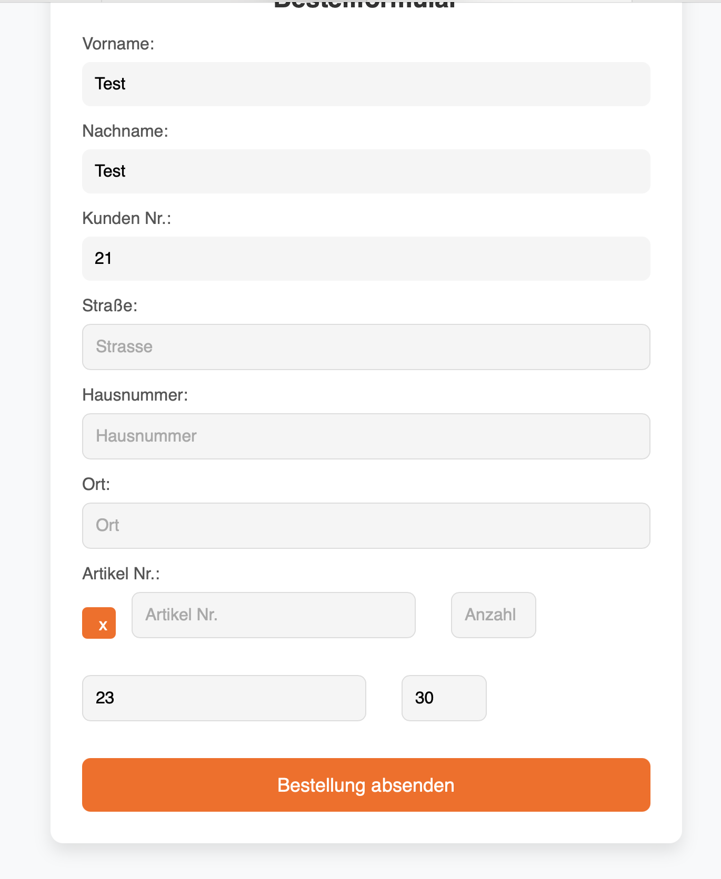Tap the Kunden Nr.: label
The width and height of the screenshot is (721, 879).
[x=127, y=218]
